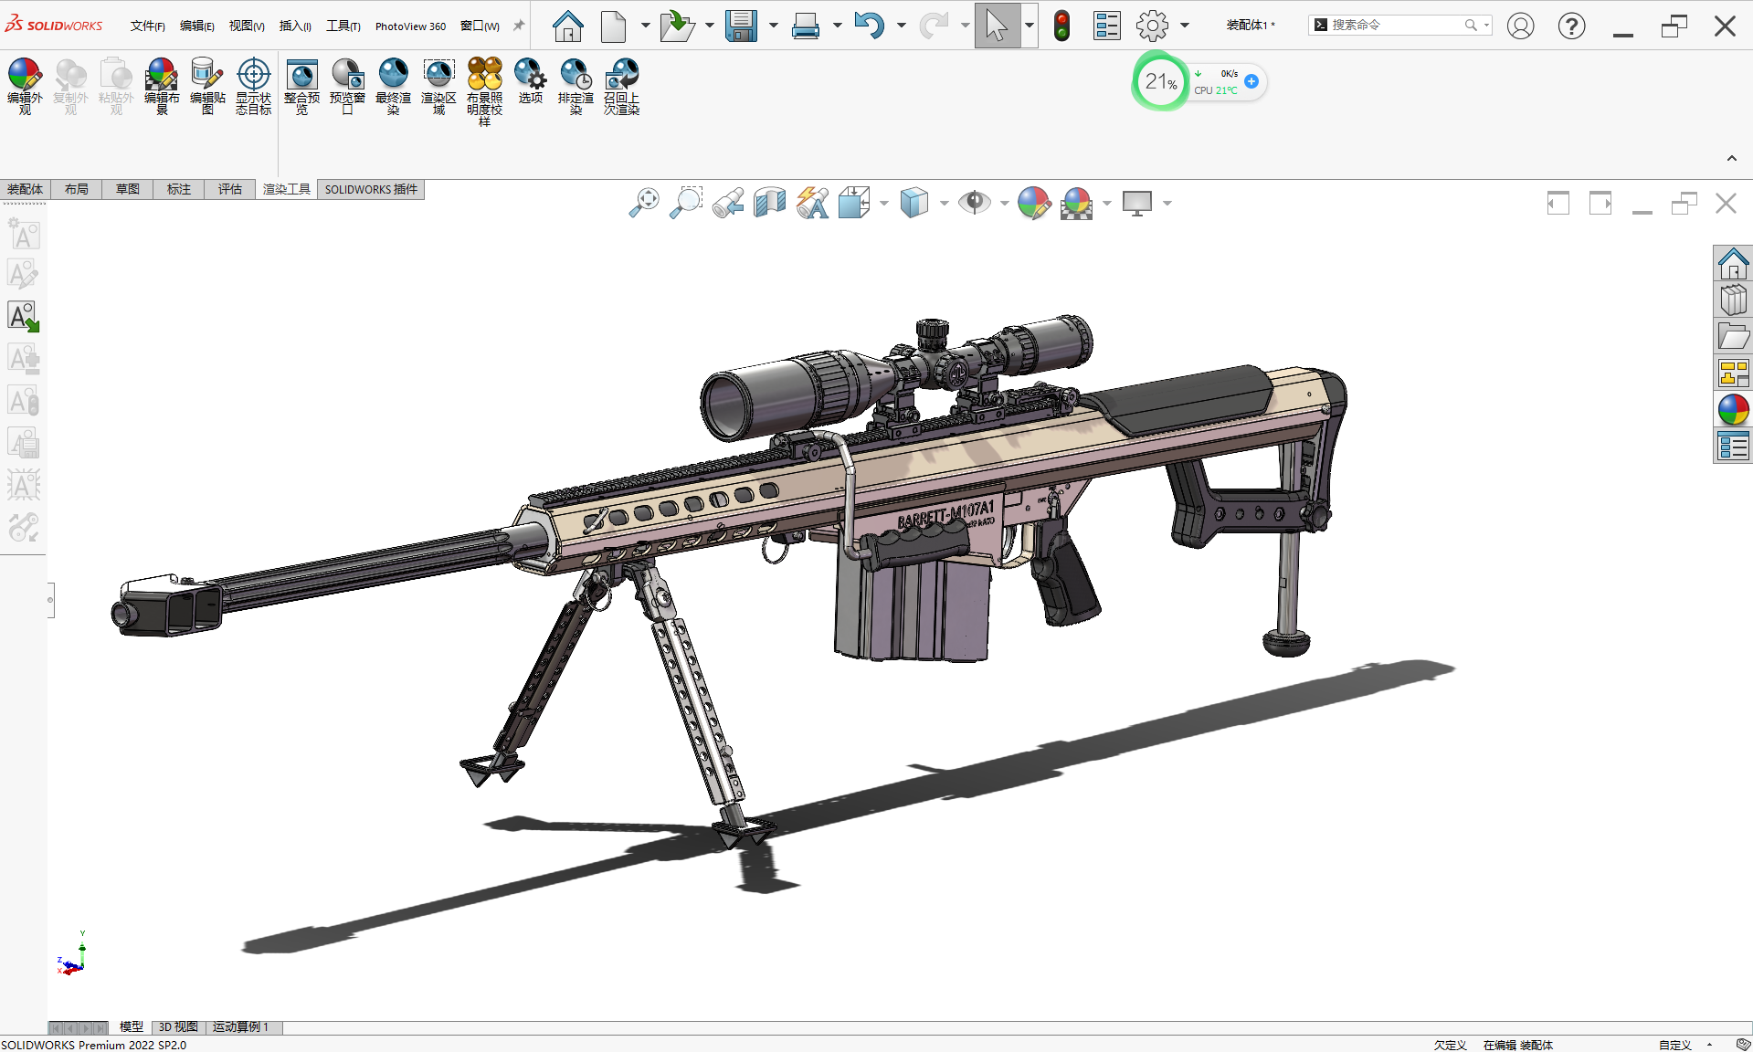Toggle Render Region (渲染区域) tool
The image size is (1753, 1052).
(x=438, y=86)
